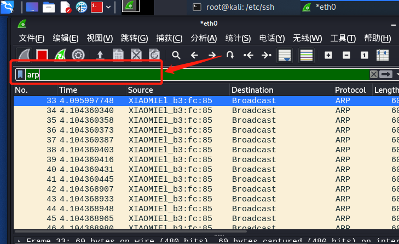Open the filter bookmark icon

tap(20, 75)
